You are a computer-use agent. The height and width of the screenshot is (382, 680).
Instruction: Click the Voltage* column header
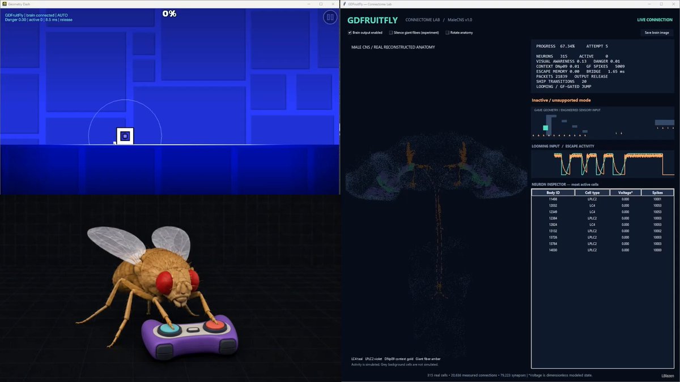click(625, 193)
